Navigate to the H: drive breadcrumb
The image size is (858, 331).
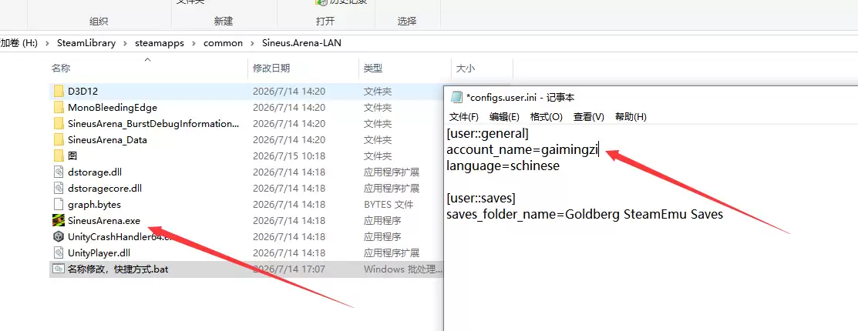pyautogui.click(x=19, y=43)
